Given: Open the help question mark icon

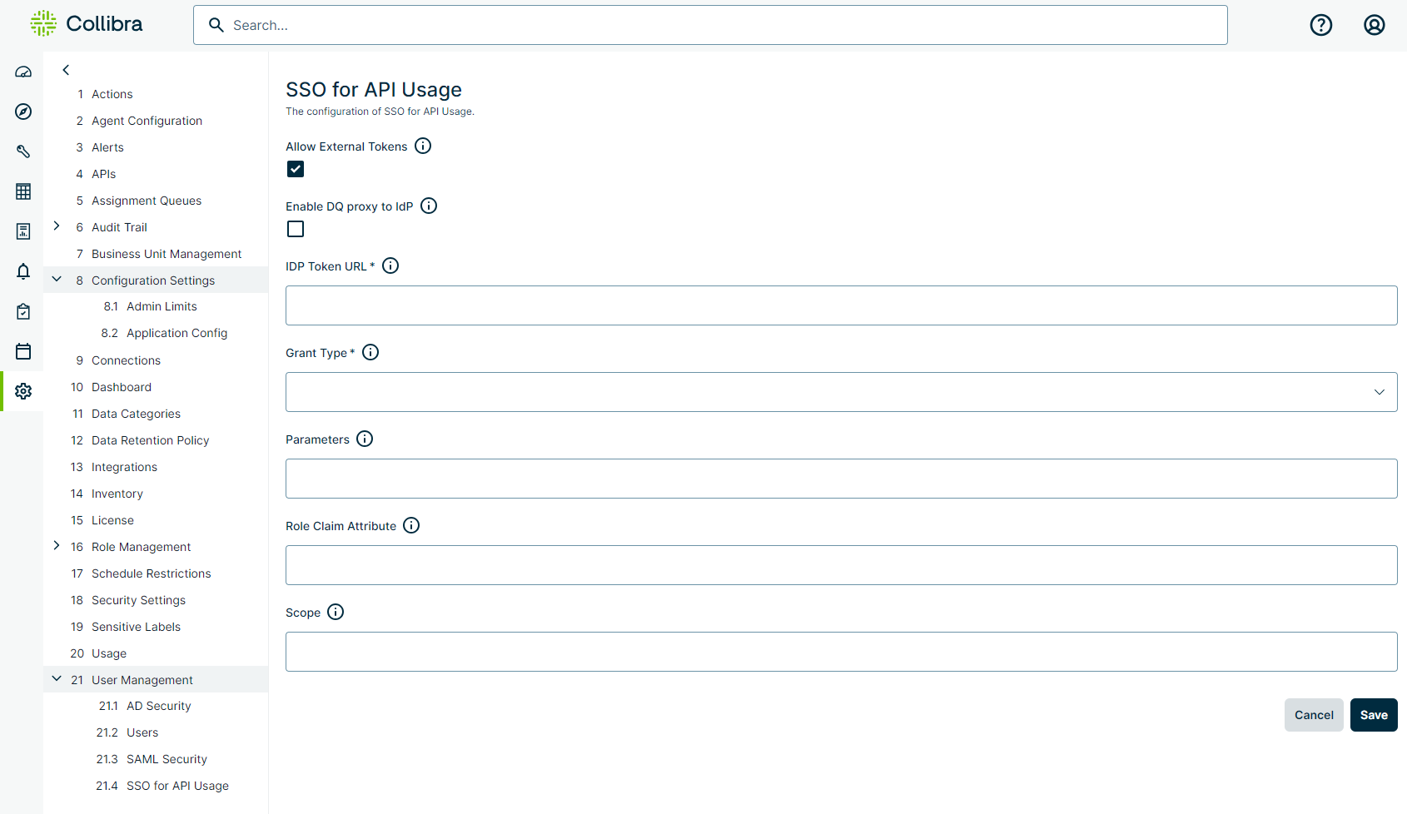Looking at the screenshot, I should click(1321, 25).
